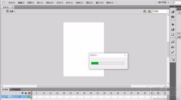Select the 图层 1 layer name
Screen dimensions: 181x100
click(11, 97)
